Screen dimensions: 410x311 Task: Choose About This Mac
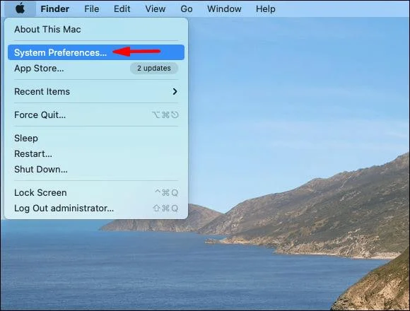96,29
